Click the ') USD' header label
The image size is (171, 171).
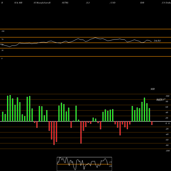click(x=113, y=3)
